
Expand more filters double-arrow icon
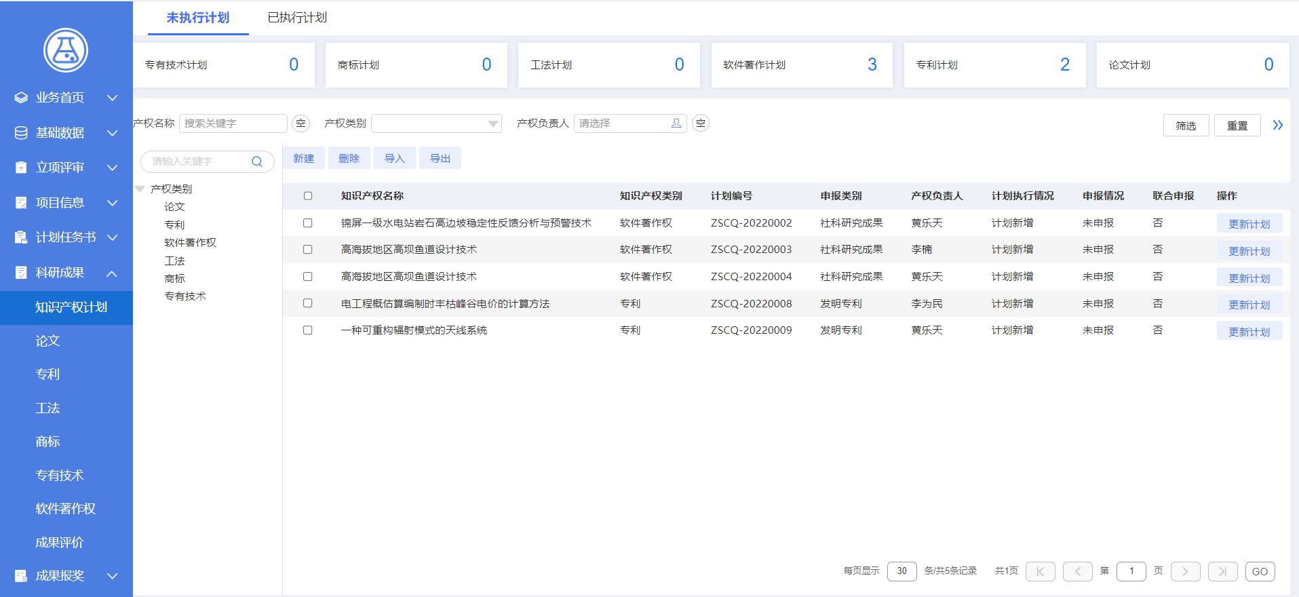click(x=1278, y=125)
